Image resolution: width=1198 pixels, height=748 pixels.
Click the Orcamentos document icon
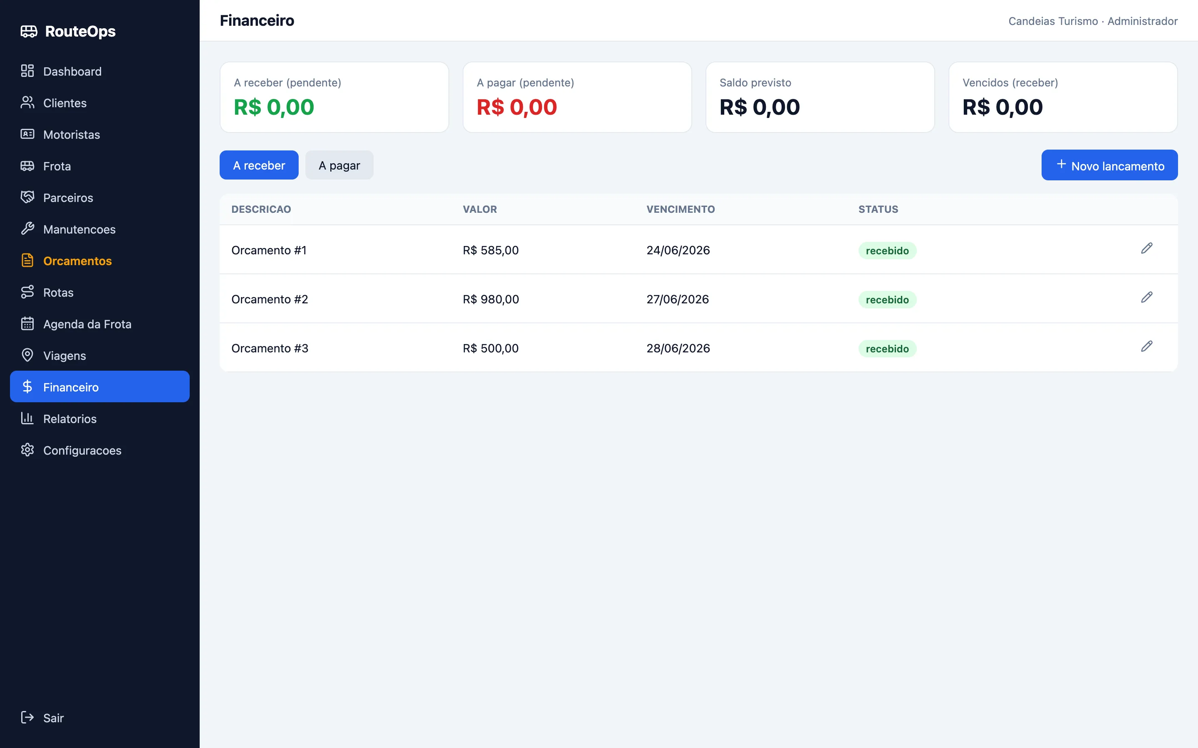tap(27, 260)
